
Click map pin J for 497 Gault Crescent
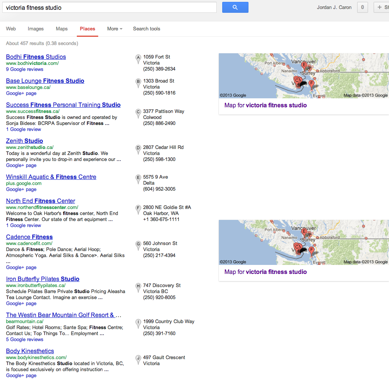pos(138,359)
